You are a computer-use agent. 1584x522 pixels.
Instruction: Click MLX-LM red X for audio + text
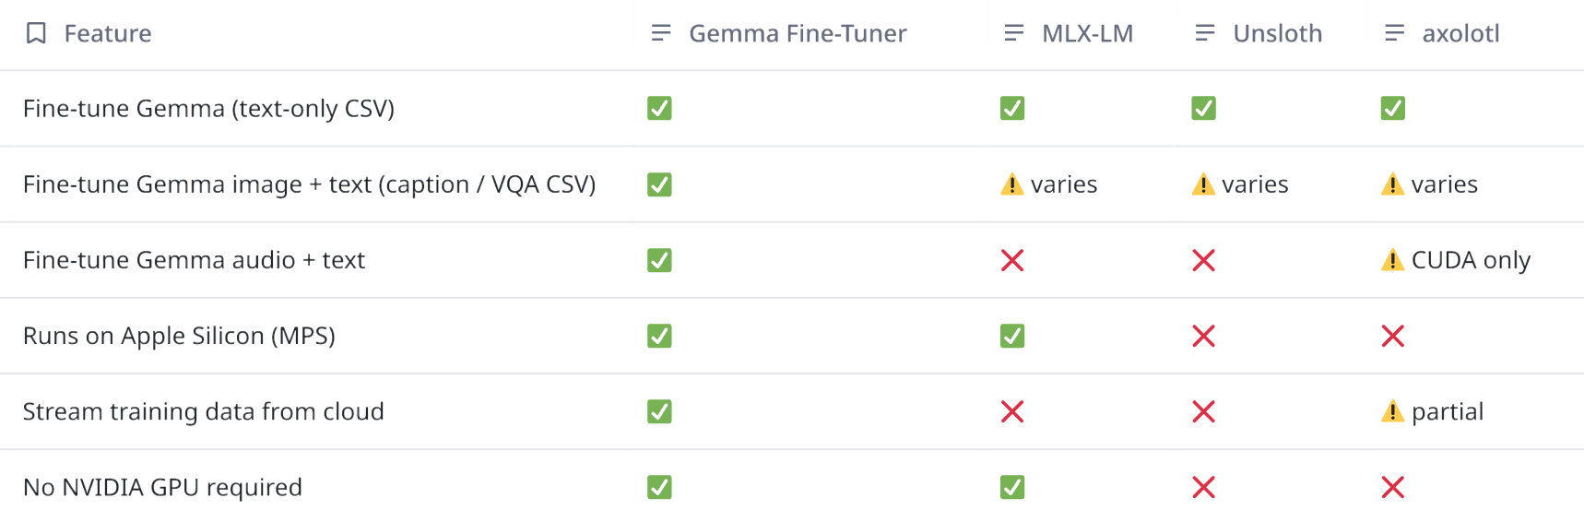(x=1012, y=260)
